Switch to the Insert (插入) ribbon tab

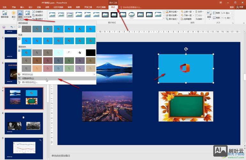pos(22,7)
